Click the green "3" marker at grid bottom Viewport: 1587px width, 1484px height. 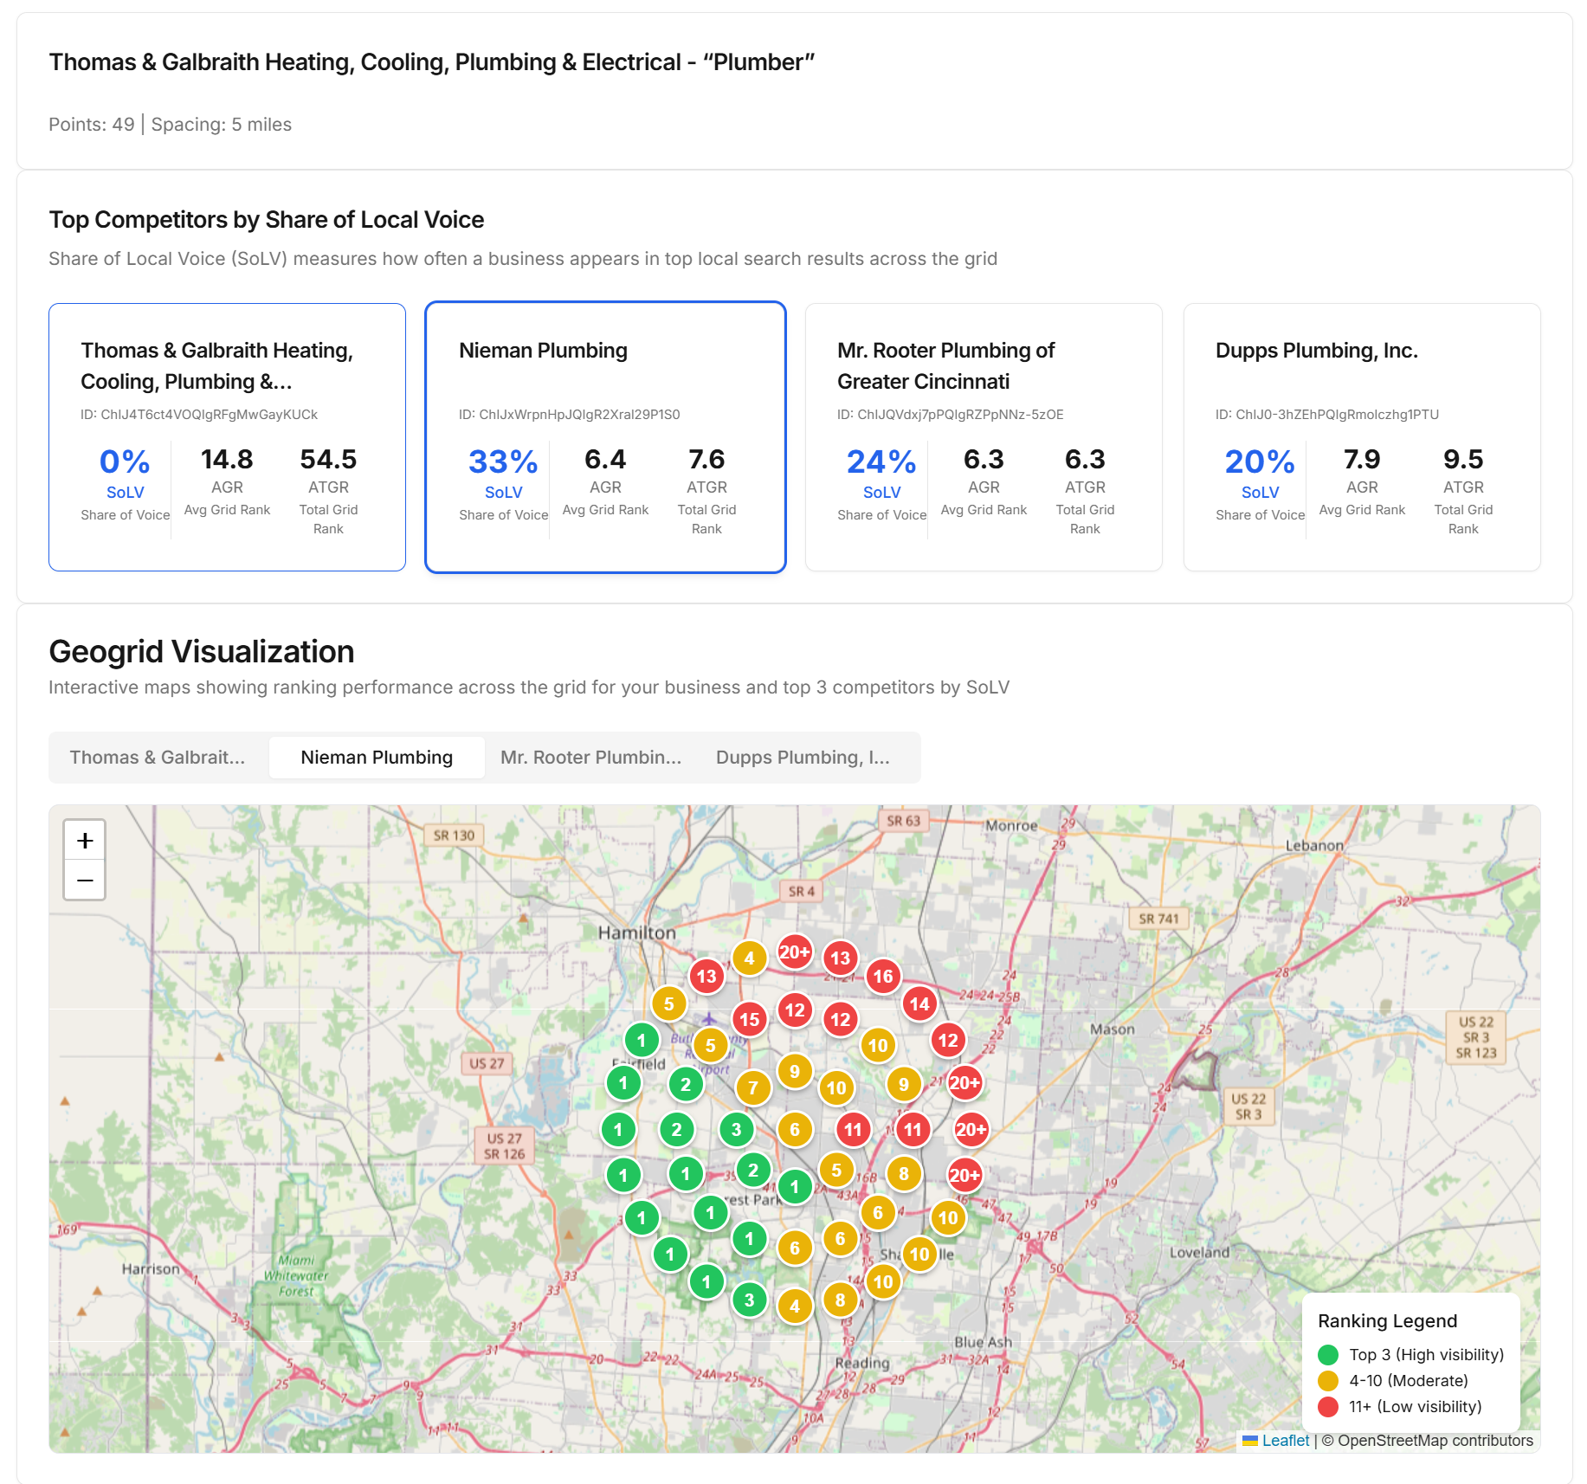pos(749,1300)
